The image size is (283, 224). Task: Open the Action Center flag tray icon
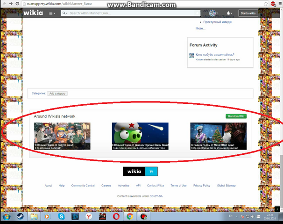242,217
